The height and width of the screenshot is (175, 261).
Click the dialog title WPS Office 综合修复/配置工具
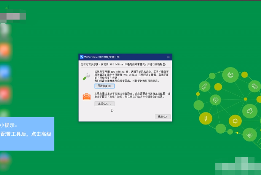[102, 57]
